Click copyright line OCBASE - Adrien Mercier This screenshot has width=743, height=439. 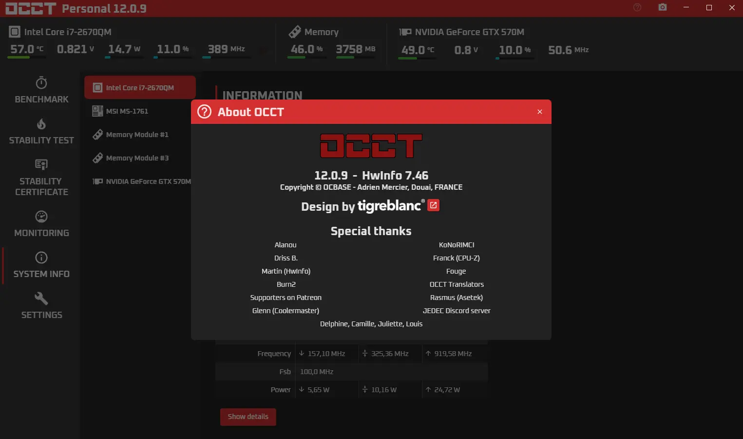point(371,187)
